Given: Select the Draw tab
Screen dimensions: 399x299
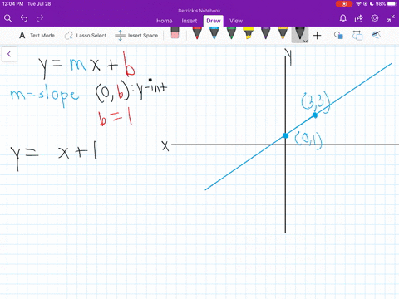Looking at the screenshot, I should click(214, 21).
